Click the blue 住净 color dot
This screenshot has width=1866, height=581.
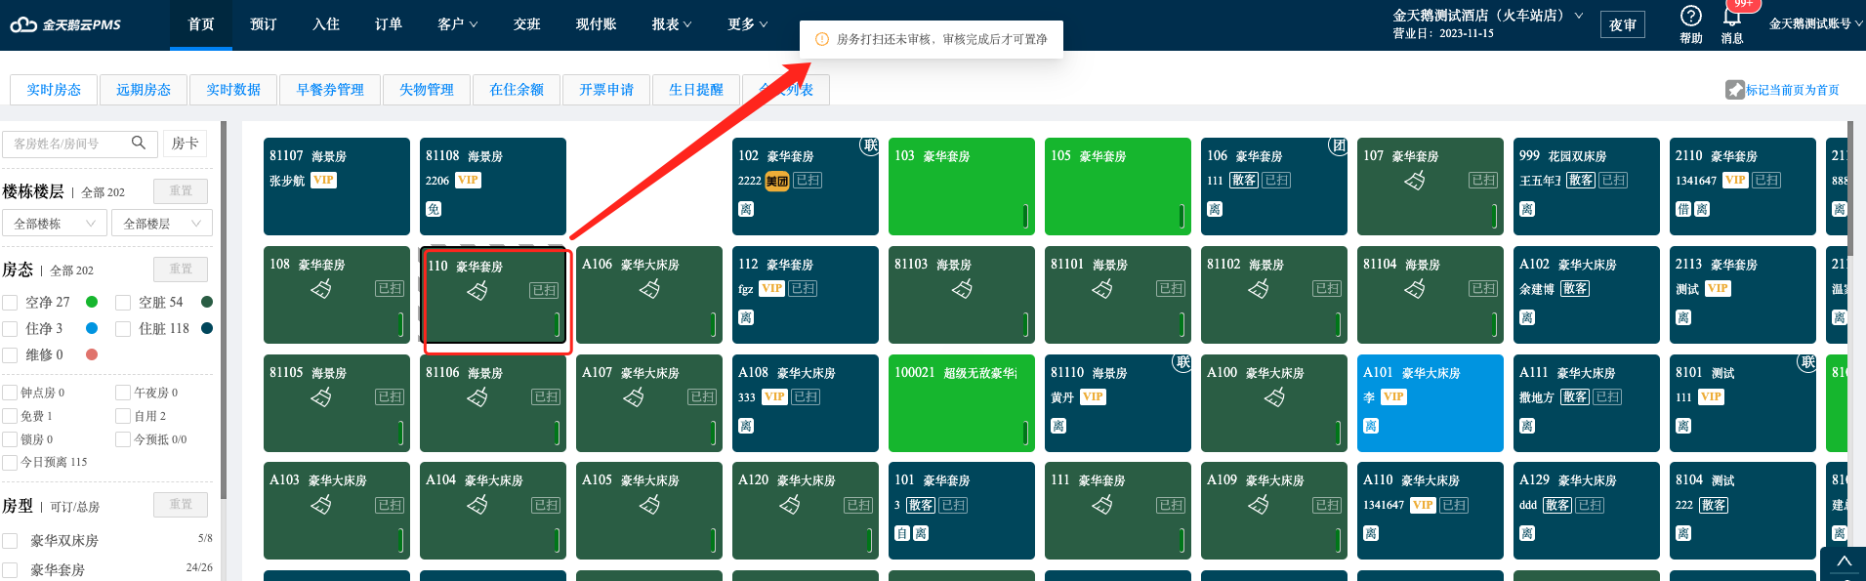tap(92, 328)
